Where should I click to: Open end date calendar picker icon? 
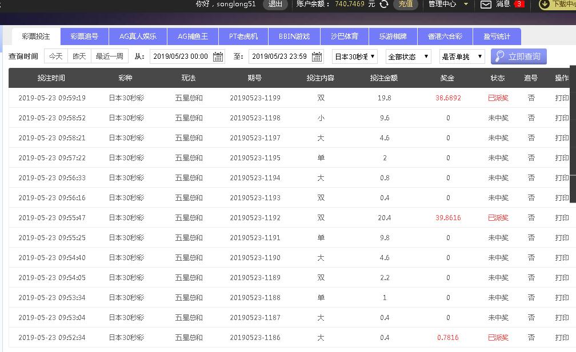point(317,57)
